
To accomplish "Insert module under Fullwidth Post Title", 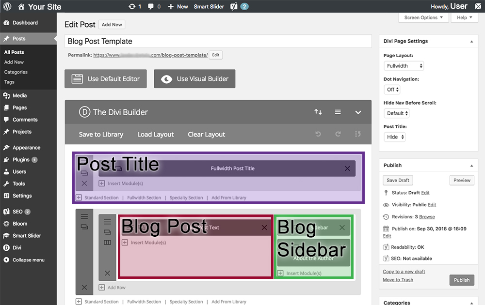I will (x=121, y=183).
